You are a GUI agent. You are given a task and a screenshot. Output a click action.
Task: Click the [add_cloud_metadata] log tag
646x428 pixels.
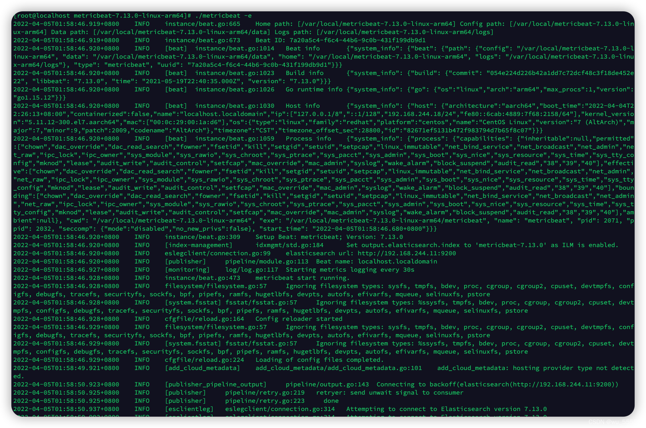[202, 368]
